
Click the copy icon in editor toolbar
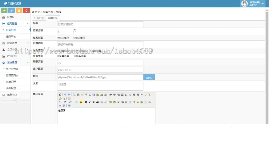pyautogui.click(x=94, y=95)
